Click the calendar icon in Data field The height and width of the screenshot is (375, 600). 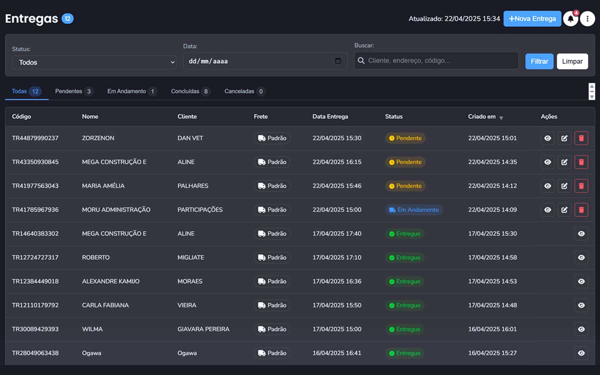click(x=338, y=61)
